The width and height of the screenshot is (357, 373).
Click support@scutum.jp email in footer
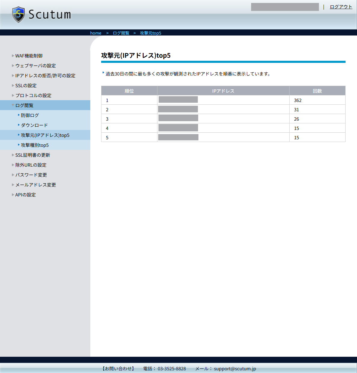point(235,368)
